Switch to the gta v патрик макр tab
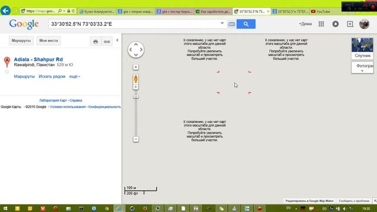The height and width of the screenshot is (212, 377). click(136, 11)
